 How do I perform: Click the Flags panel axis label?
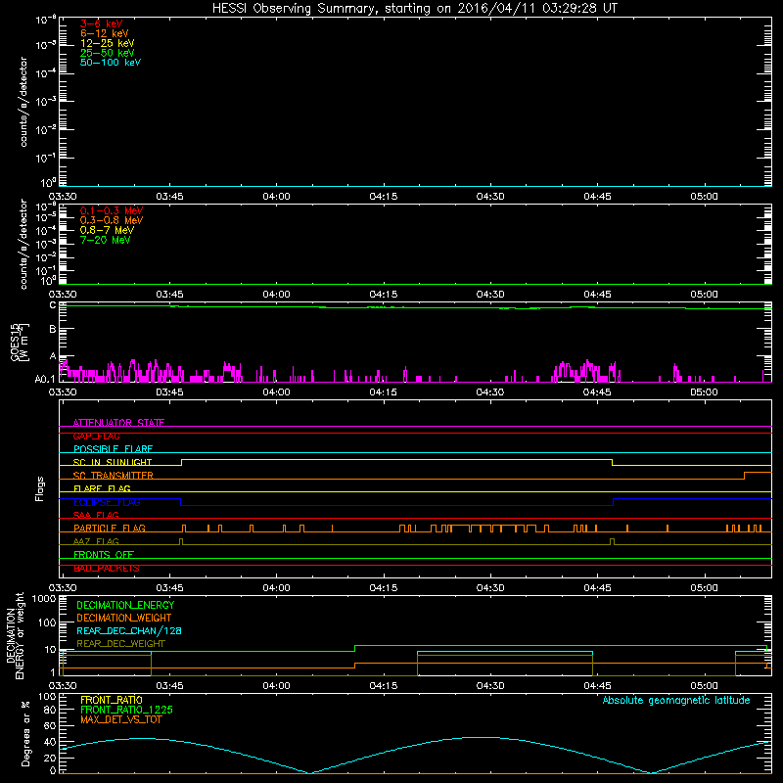click(39, 488)
